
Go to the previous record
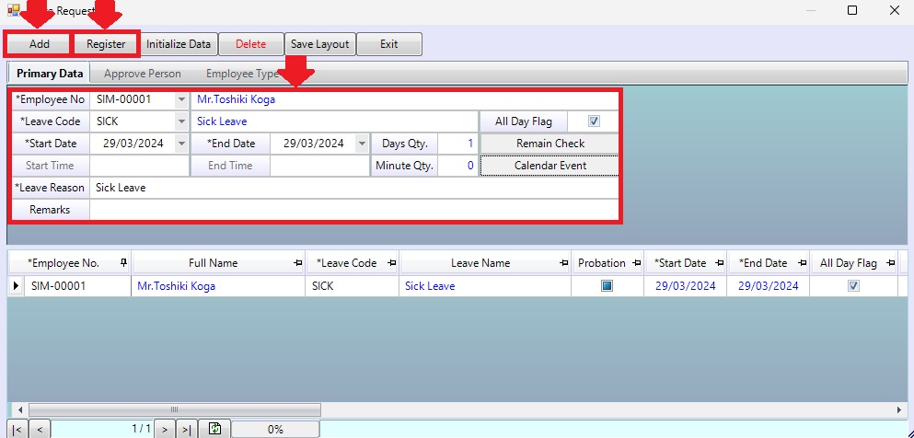pyautogui.click(x=40, y=429)
